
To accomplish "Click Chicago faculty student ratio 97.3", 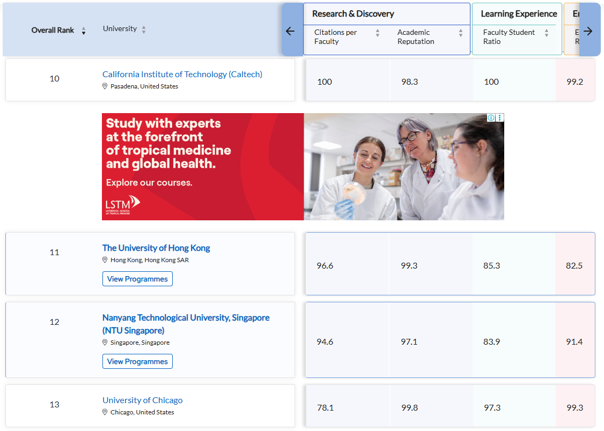I will (x=492, y=407).
